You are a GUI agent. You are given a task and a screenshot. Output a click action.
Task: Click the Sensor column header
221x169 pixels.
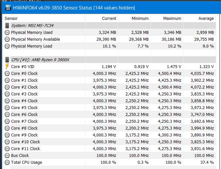point(44,19)
